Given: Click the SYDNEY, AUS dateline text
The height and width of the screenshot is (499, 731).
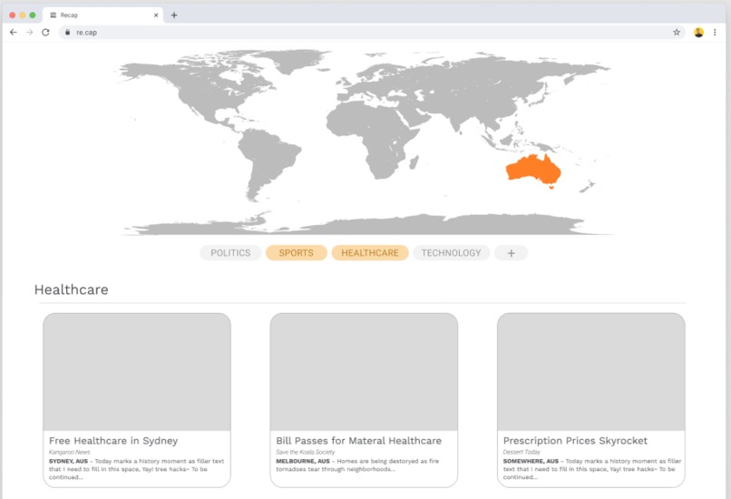Looking at the screenshot, I should 68,461.
